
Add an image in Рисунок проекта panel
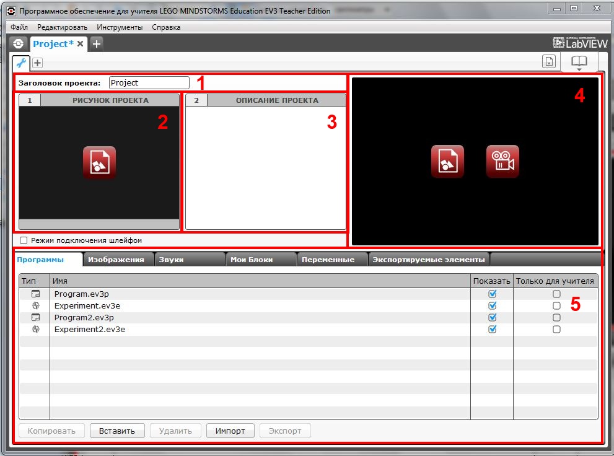click(x=99, y=162)
